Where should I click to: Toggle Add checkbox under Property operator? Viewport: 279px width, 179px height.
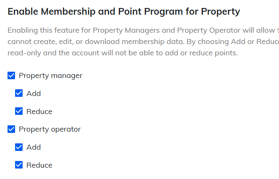19,147
